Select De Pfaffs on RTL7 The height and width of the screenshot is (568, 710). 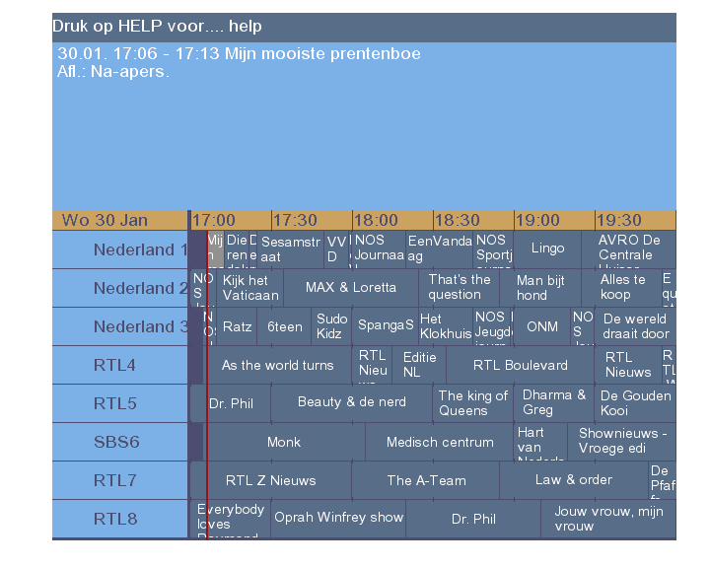coord(663,480)
